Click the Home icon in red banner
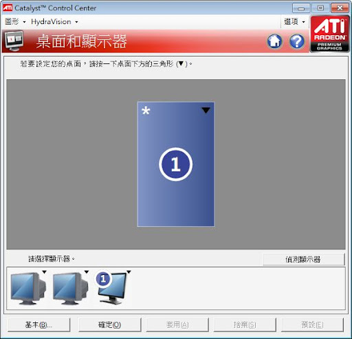 pyautogui.click(x=274, y=41)
